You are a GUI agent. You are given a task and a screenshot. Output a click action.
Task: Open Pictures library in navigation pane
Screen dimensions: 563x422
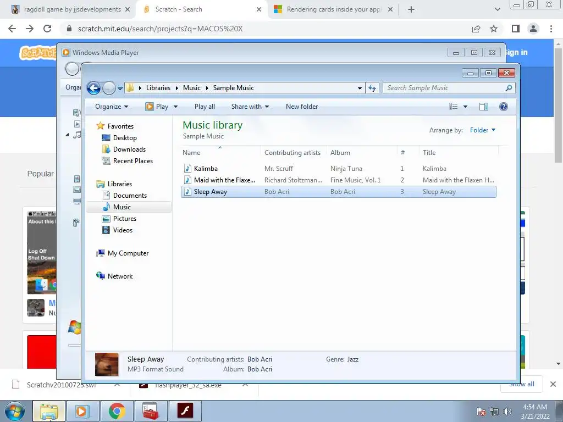click(x=125, y=219)
